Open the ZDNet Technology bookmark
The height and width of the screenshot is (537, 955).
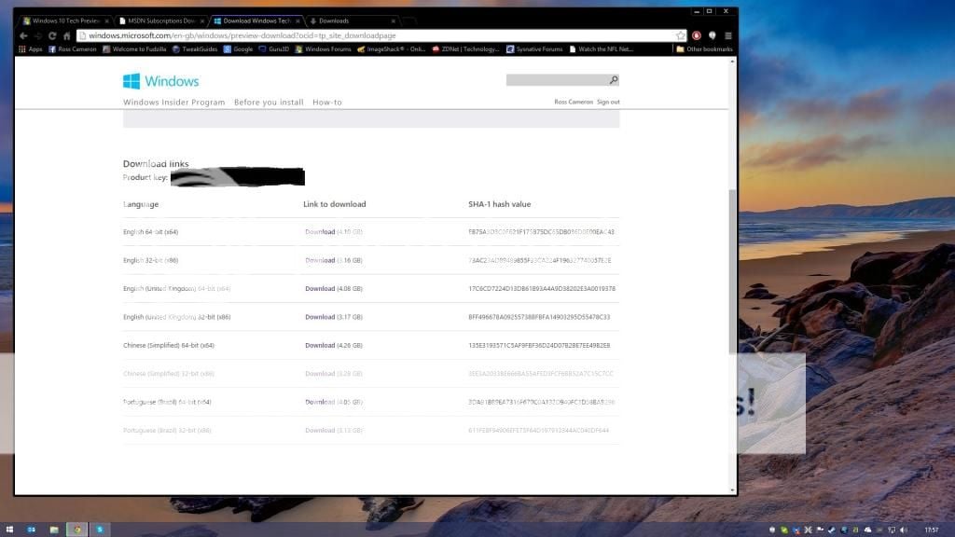point(466,49)
